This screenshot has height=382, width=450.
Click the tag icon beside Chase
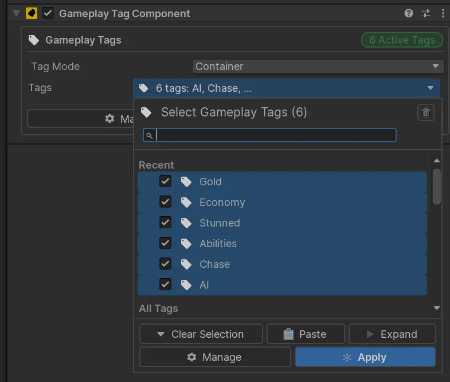click(x=186, y=264)
